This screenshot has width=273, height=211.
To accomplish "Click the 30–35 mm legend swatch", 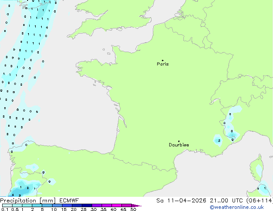I will (x=97, y=205).
